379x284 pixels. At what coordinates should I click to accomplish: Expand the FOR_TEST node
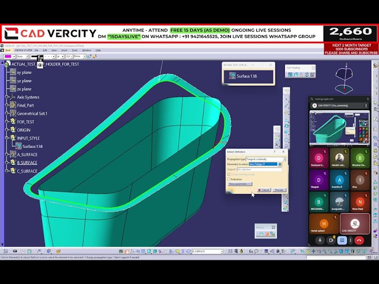(7, 122)
